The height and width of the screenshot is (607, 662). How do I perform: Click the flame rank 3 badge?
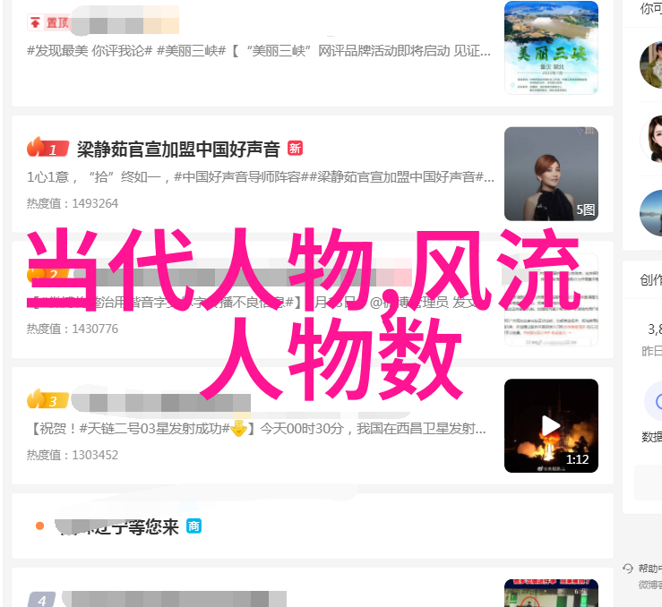[x=47, y=399]
